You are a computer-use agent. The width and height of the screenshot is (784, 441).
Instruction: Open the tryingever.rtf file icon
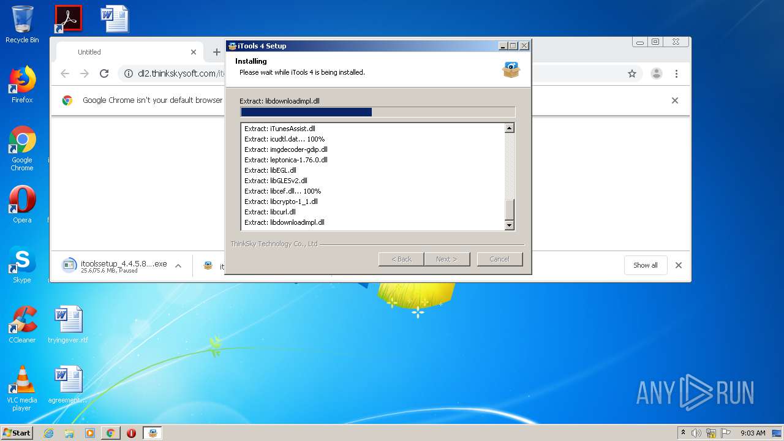point(68,324)
